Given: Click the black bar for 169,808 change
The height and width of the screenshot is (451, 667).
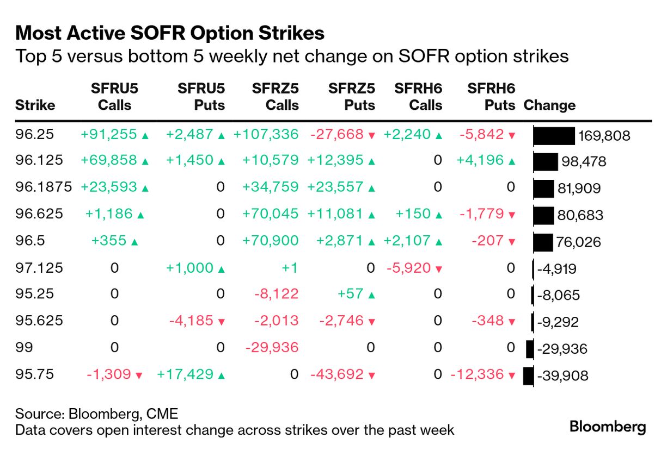Looking at the screenshot, I should click(x=554, y=136).
